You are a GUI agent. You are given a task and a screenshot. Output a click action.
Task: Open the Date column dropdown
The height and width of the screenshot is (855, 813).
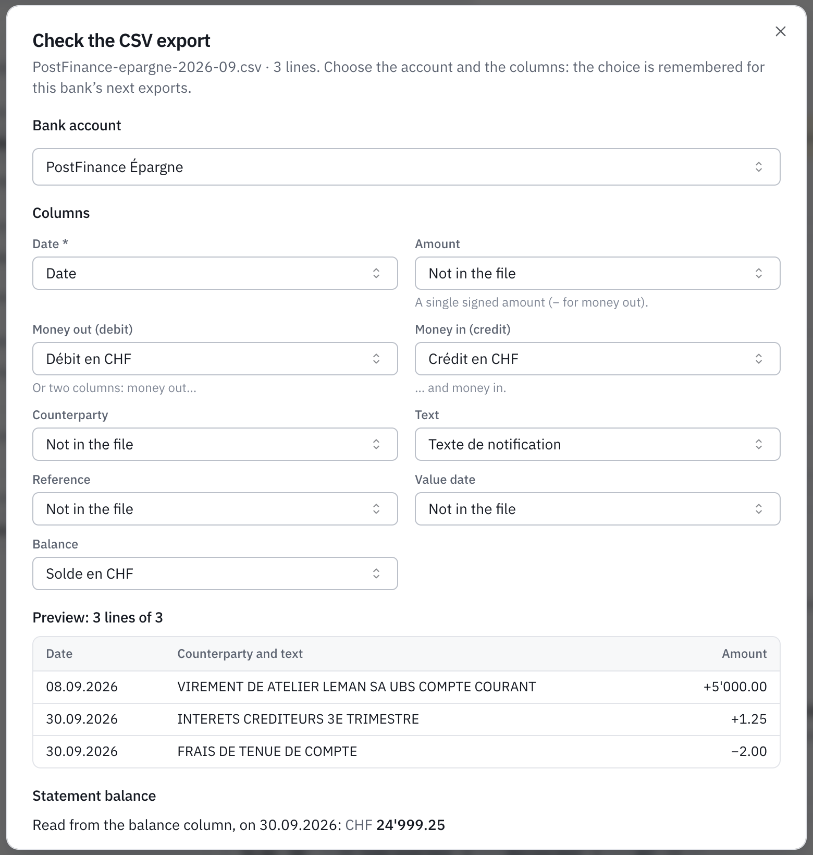point(215,273)
